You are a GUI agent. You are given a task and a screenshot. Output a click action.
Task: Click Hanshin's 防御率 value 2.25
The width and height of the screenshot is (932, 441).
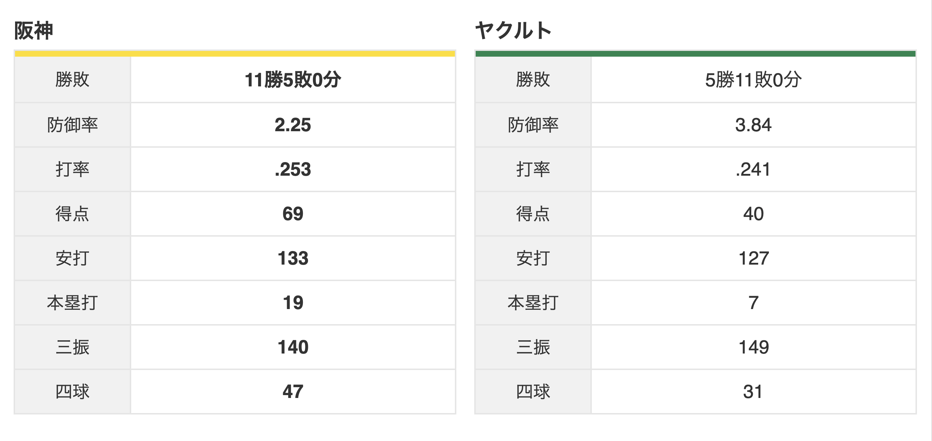[293, 125]
